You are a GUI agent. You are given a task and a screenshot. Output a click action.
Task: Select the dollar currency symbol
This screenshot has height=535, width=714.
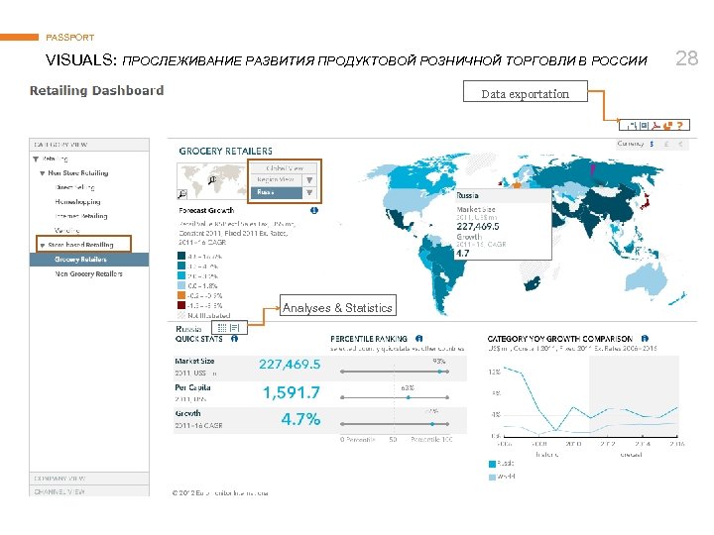point(652,144)
